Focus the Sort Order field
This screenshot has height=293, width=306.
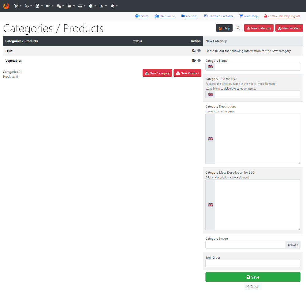(253, 264)
